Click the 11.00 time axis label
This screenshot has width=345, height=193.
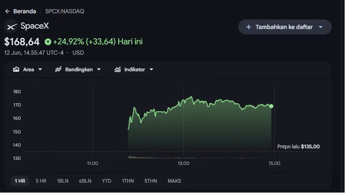click(93, 164)
